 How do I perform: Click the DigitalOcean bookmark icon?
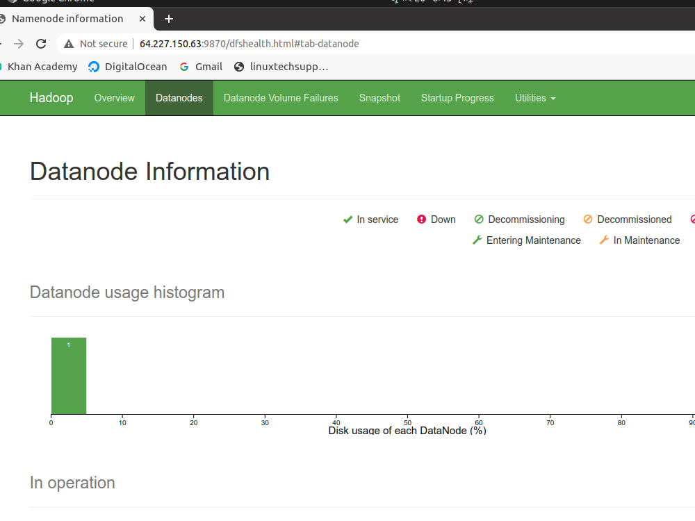click(x=94, y=67)
